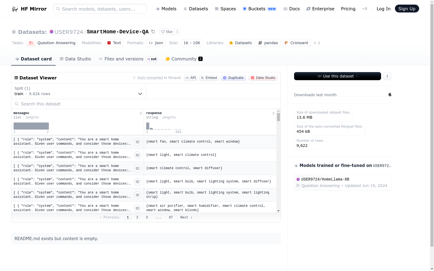
Task: Click the heart like button
Action: click(167, 32)
